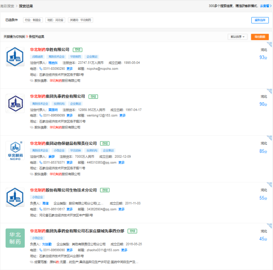This screenshot has width=273, height=270.
Task: Click 投资机构 tag under 先泰药业有限公司
Action: (x=59, y=104)
